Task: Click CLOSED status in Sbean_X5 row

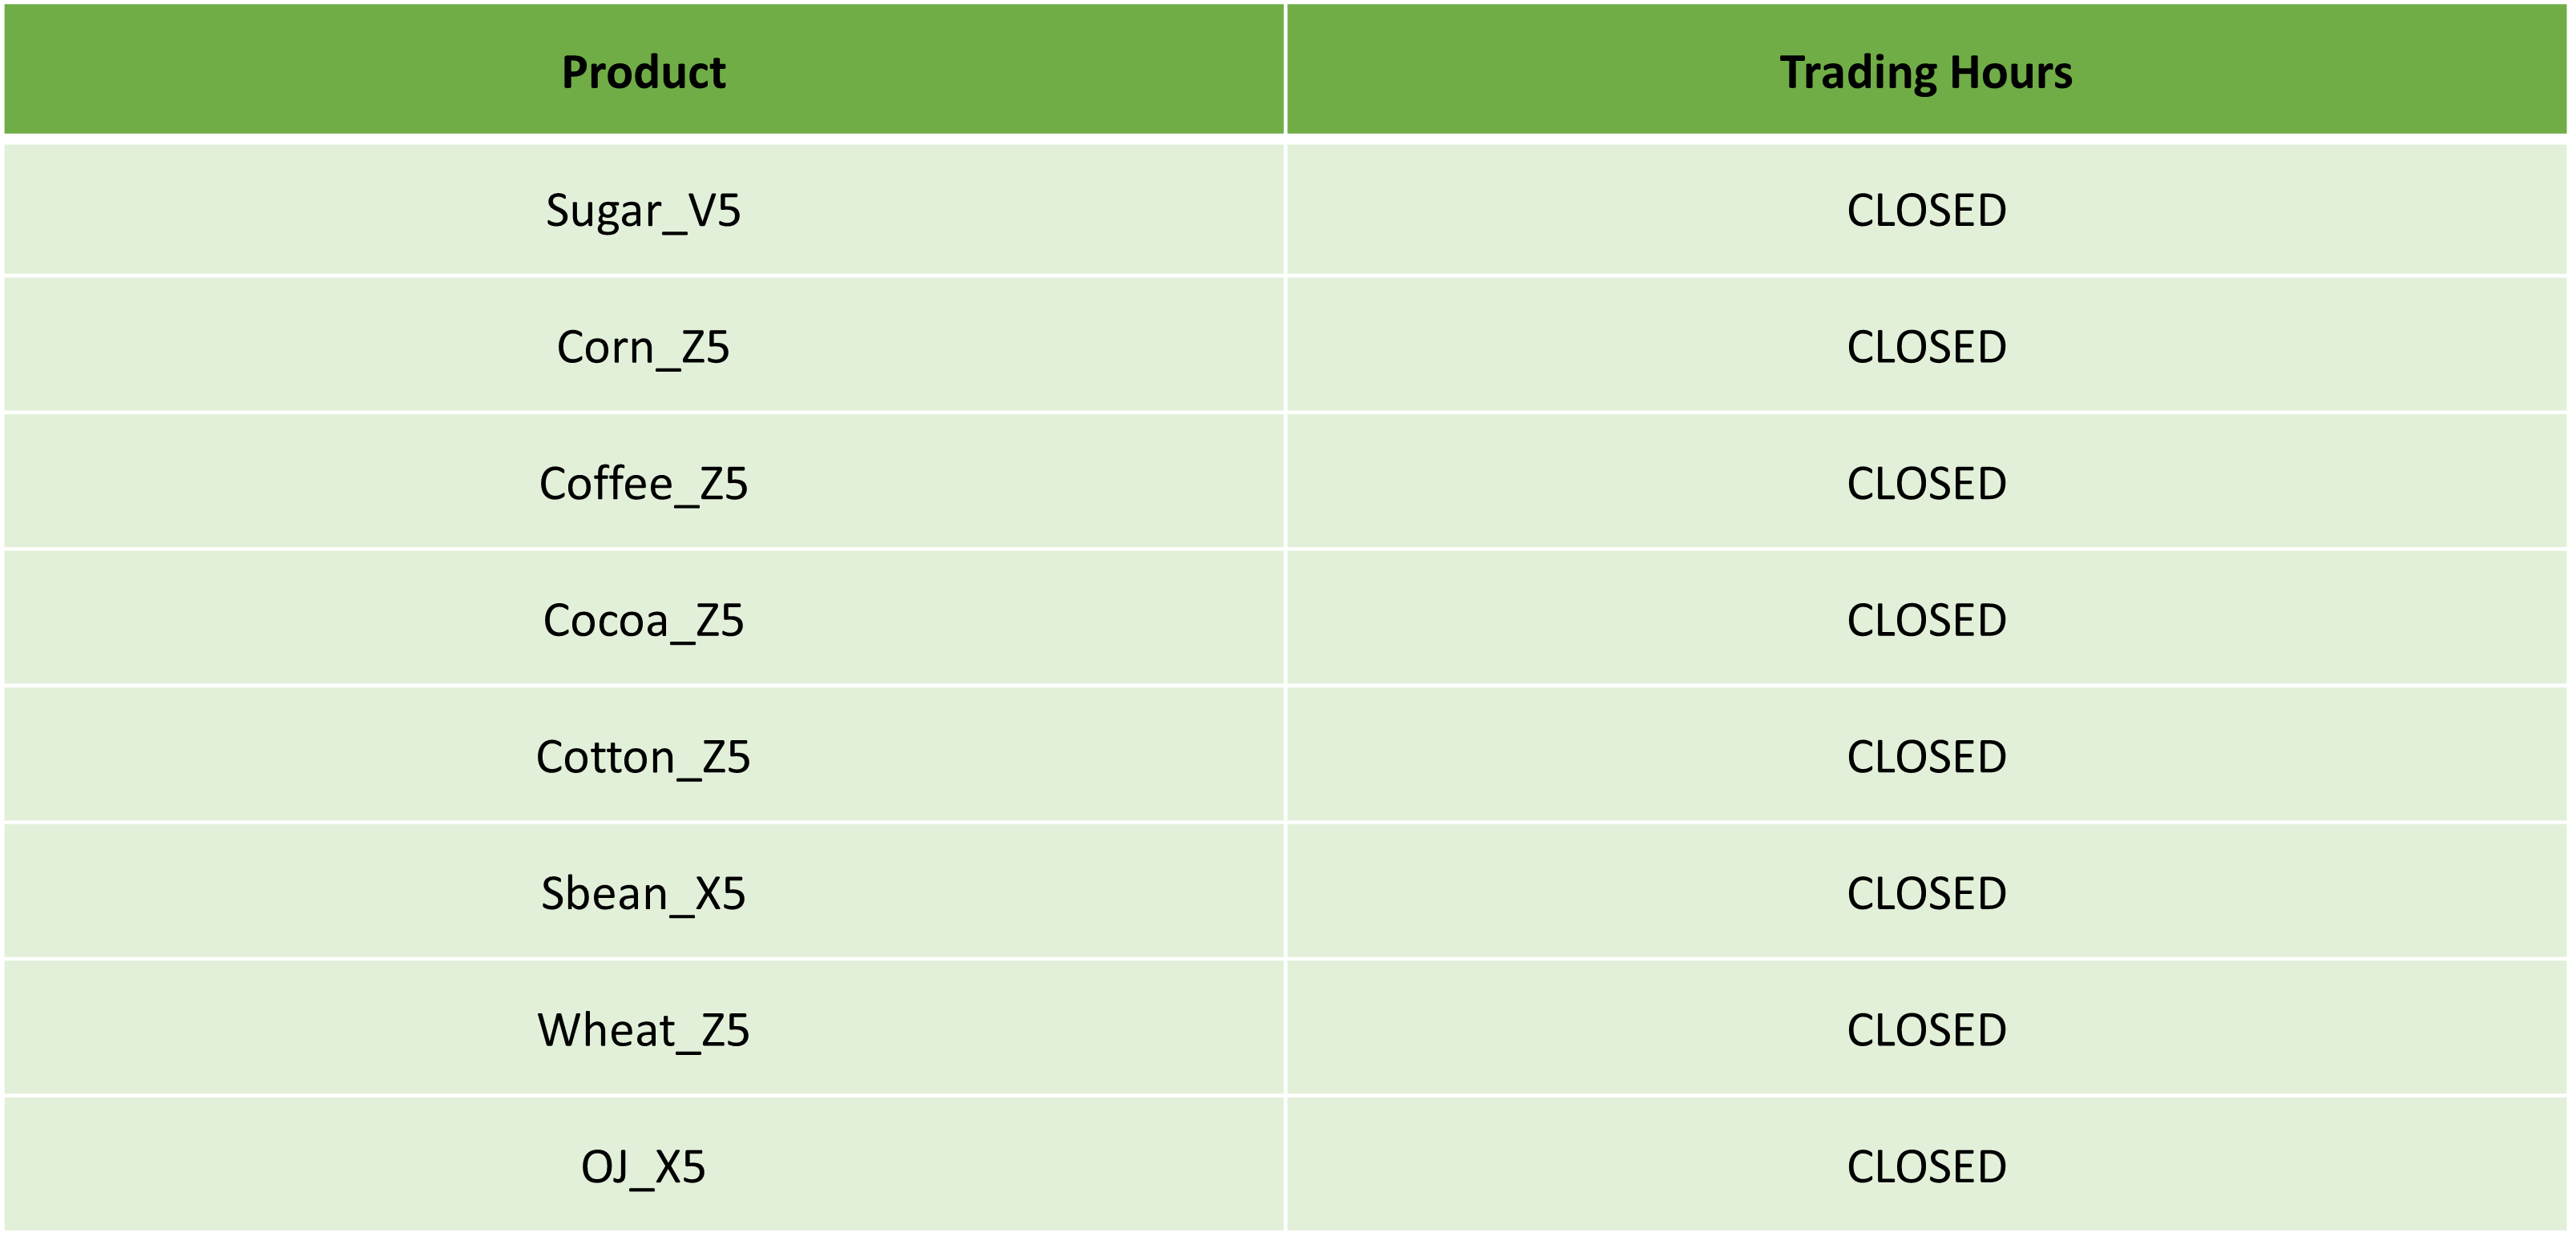Action: [x=1926, y=893]
